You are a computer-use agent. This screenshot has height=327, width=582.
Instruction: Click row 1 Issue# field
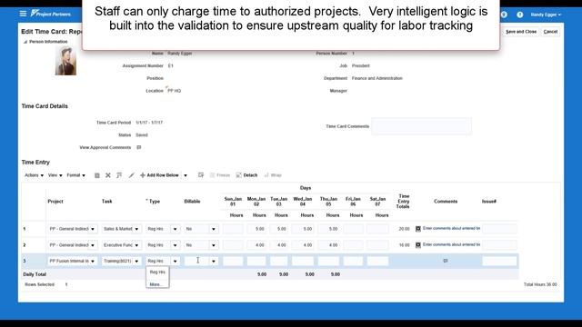499,229
